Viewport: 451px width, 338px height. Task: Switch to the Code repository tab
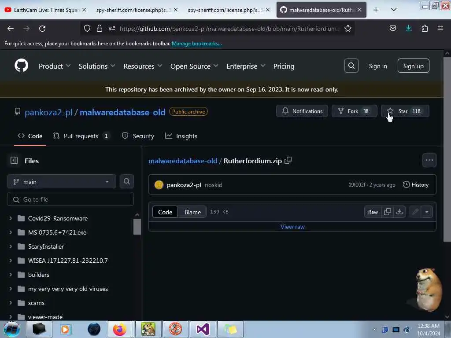click(x=30, y=136)
